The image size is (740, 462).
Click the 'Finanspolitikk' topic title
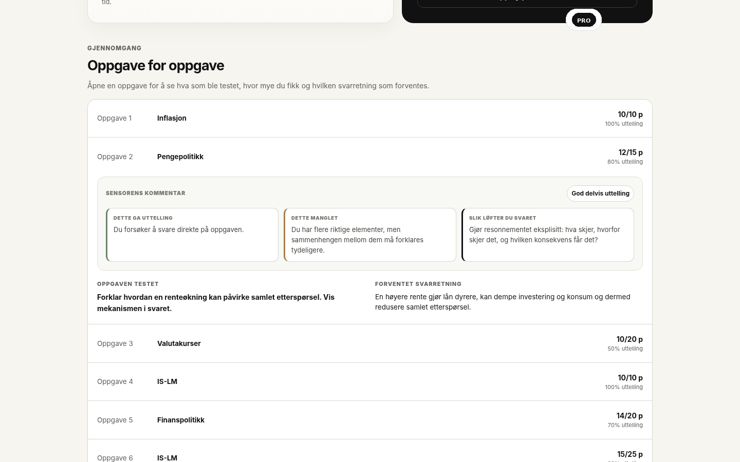coord(181,420)
